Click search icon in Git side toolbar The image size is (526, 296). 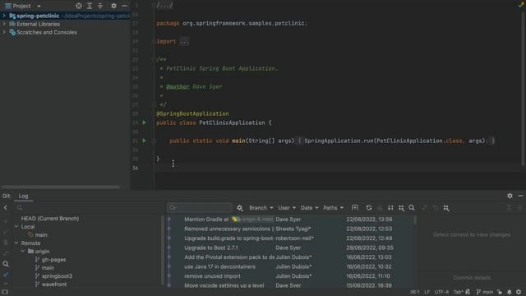point(6,264)
